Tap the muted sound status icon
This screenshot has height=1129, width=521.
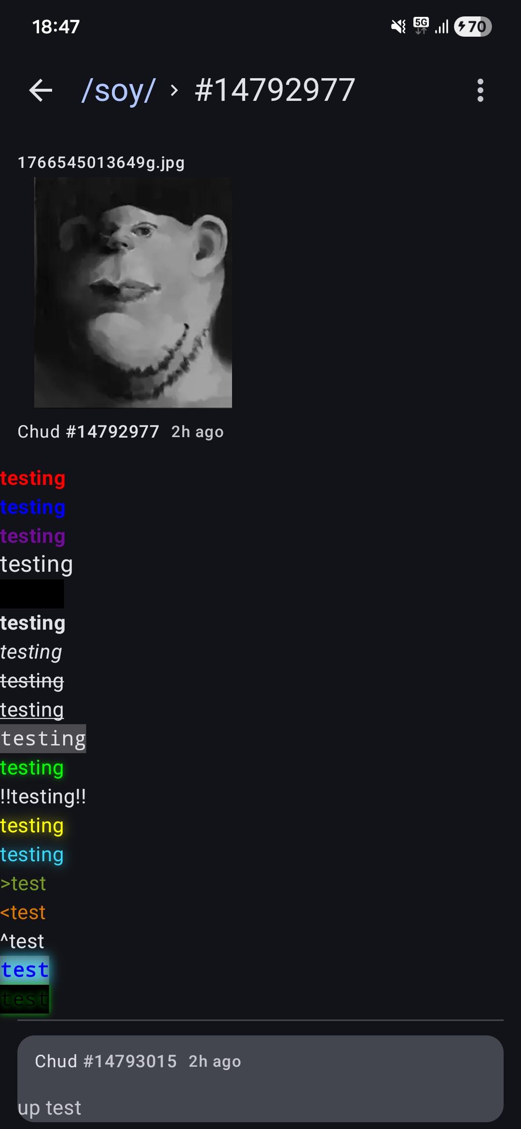(x=398, y=27)
